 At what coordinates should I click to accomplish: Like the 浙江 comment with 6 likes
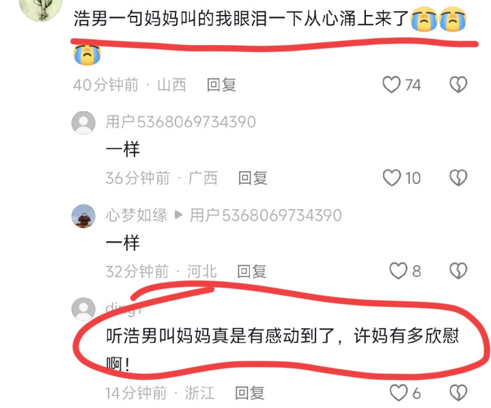398,393
